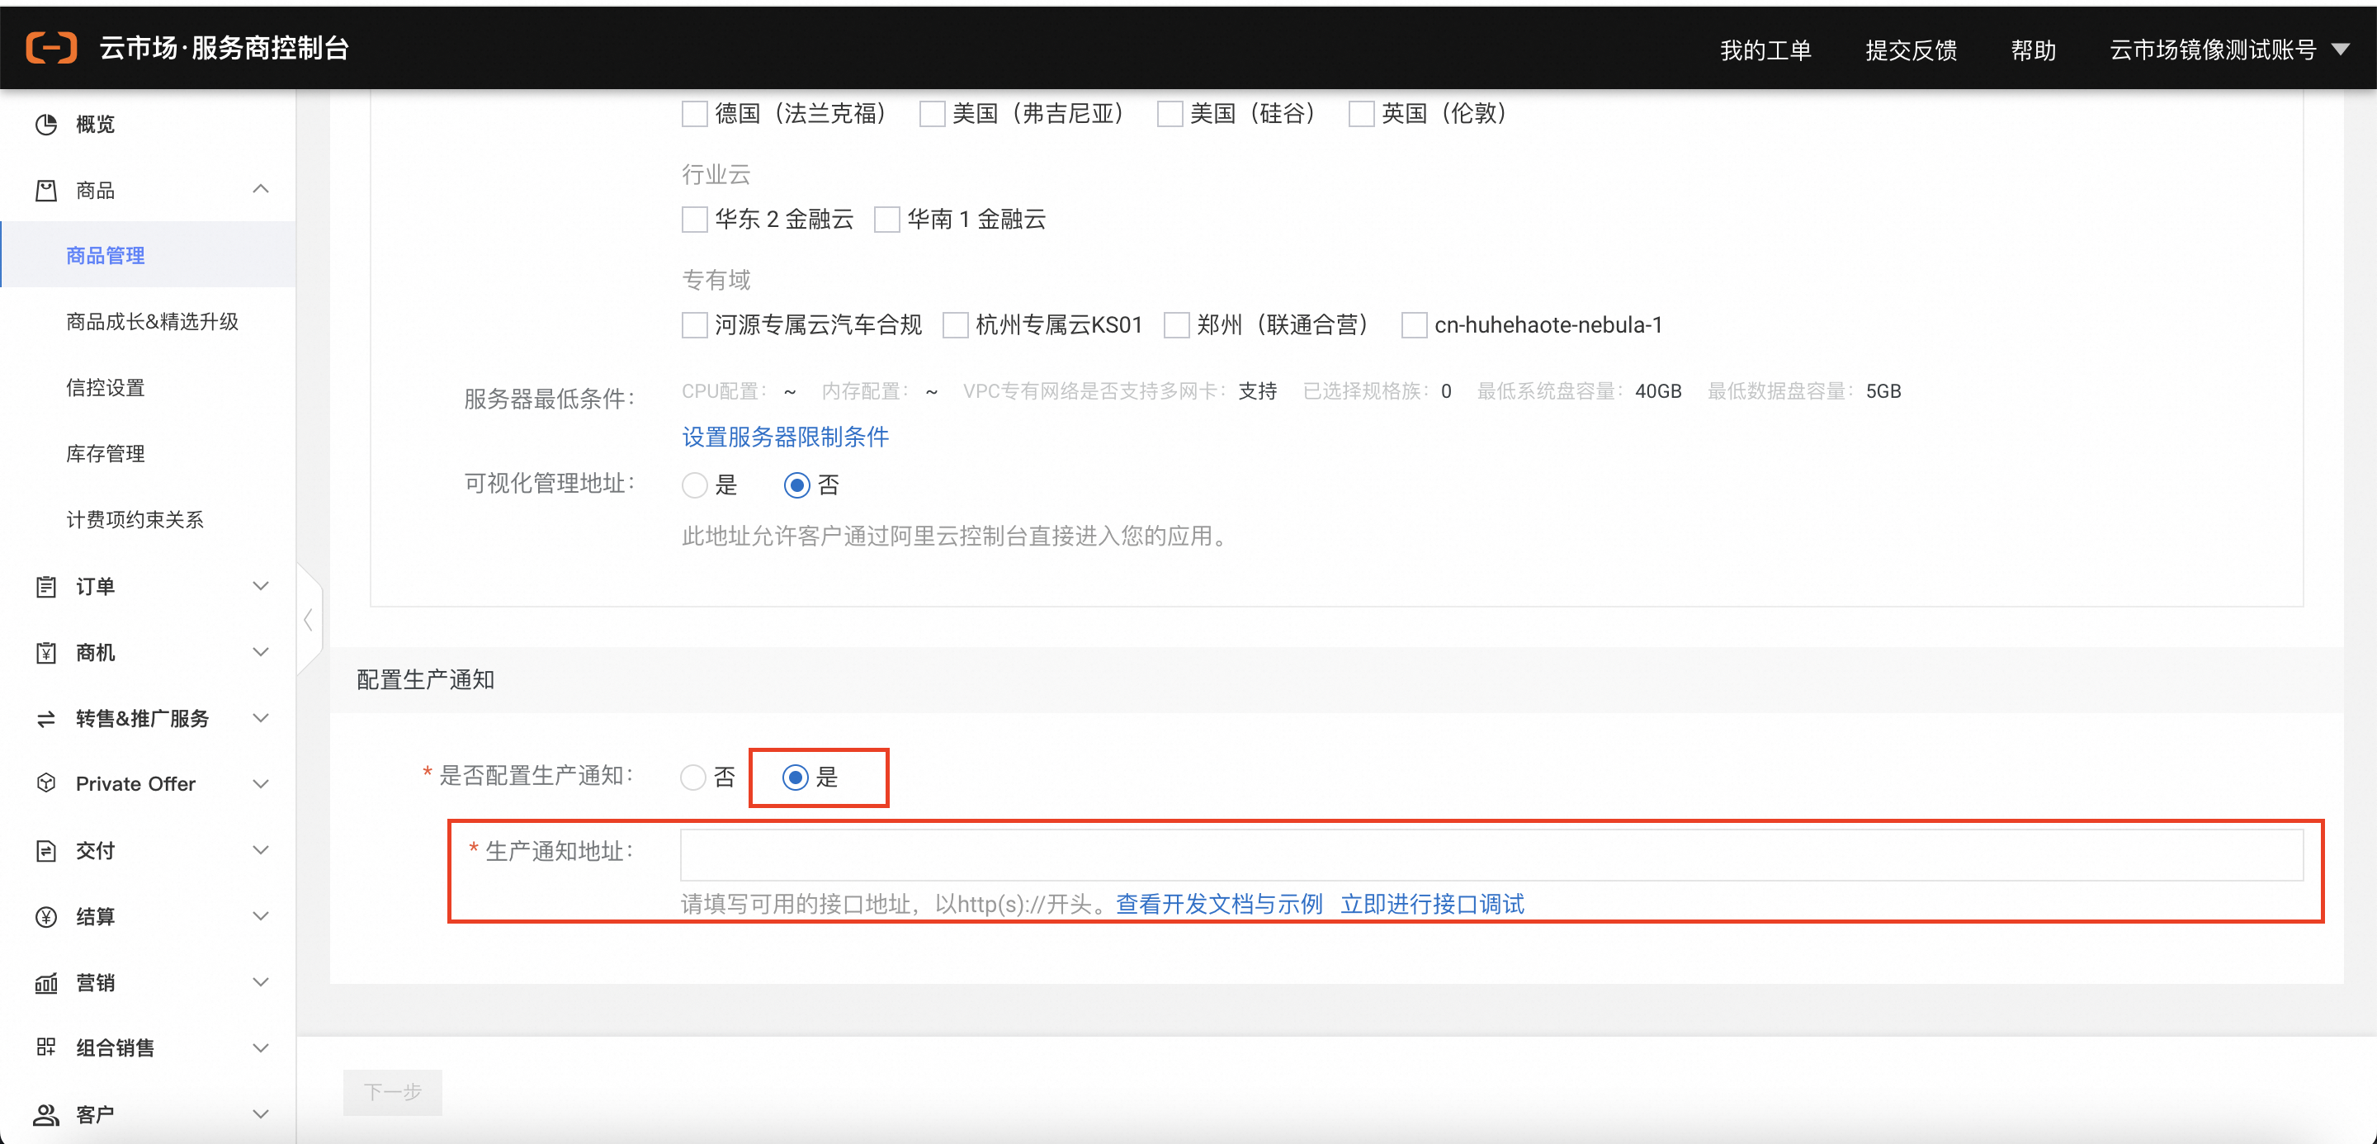Open the 云市场镜像测试账号 account dropdown
Screen dimensions: 2377x1144
pyautogui.click(x=2229, y=49)
